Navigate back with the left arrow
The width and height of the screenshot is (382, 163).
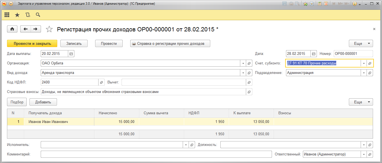click(x=26, y=29)
